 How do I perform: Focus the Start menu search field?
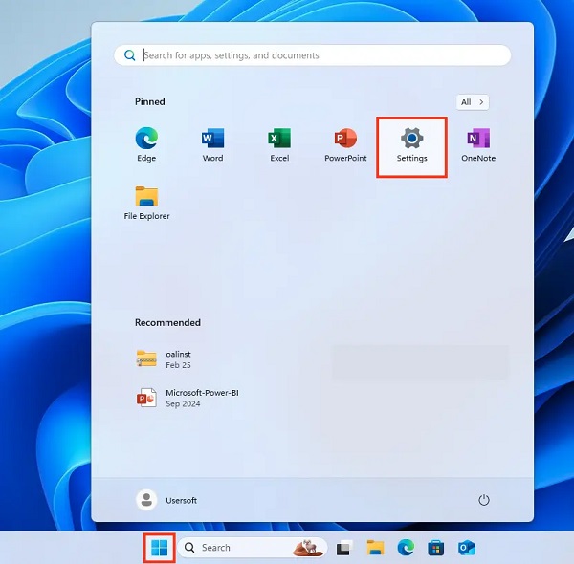coord(312,55)
